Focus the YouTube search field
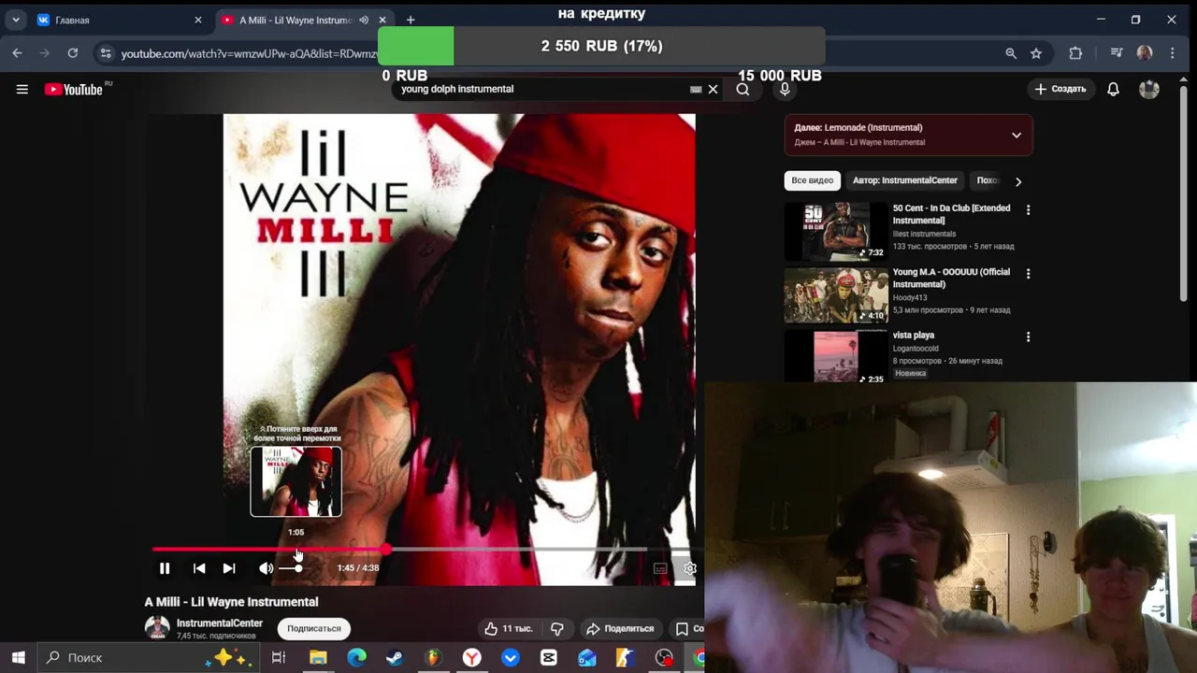Screen dimensions: 1197x673 tap(542, 89)
